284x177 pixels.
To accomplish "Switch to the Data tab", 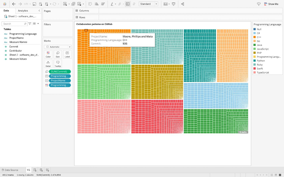I will click(6, 11).
